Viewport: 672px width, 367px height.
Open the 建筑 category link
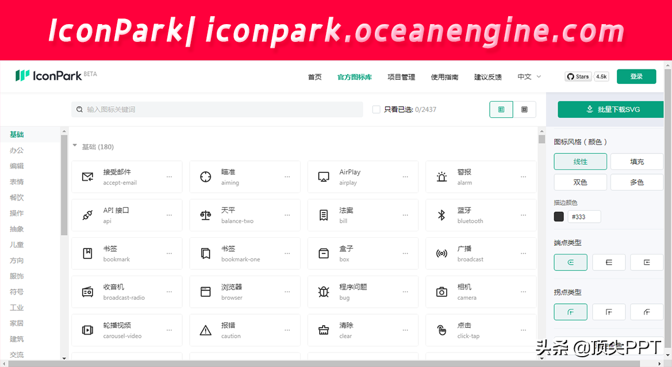(17, 339)
